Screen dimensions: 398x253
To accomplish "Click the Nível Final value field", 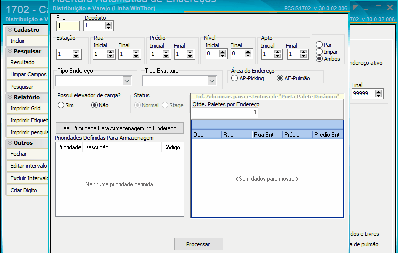I will (x=238, y=53).
